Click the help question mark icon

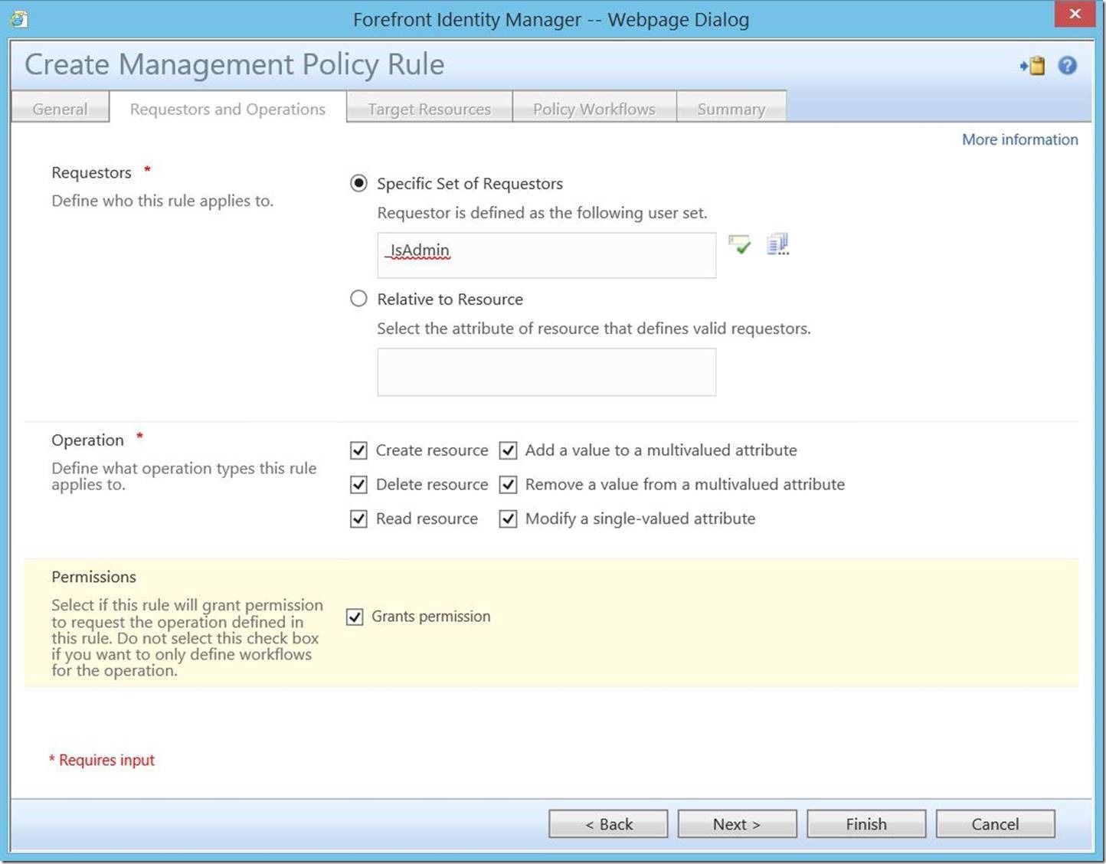click(1067, 66)
